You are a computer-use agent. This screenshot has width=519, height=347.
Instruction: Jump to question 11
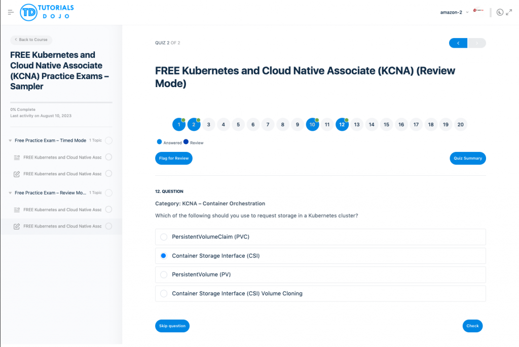[x=327, y=125]
